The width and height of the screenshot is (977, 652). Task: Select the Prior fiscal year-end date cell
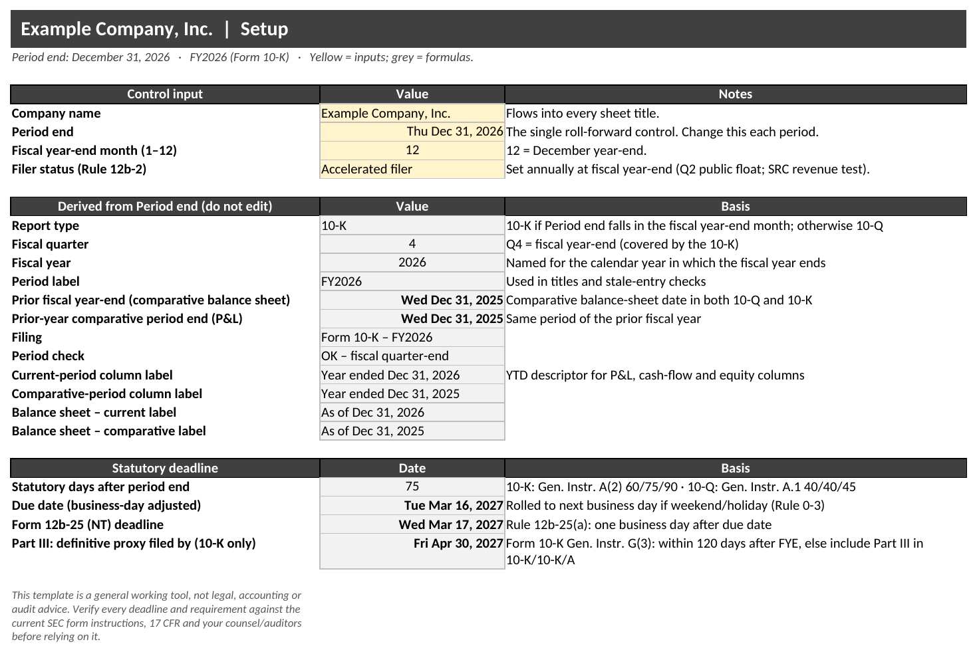(412, 300)
